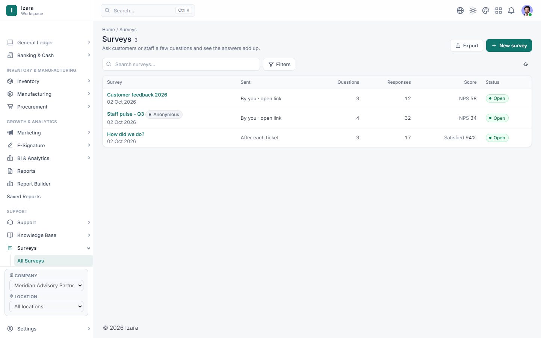Open the user profile avatar
Viewport: 541px width, 338px height.
coord(527,11)
